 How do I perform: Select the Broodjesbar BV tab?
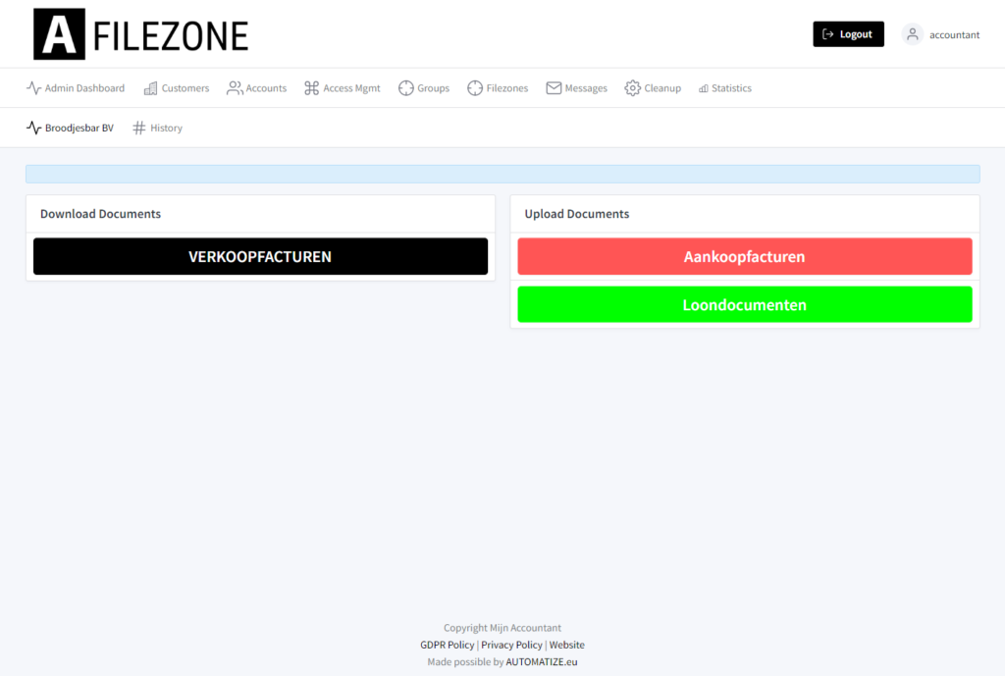[70, 128]
